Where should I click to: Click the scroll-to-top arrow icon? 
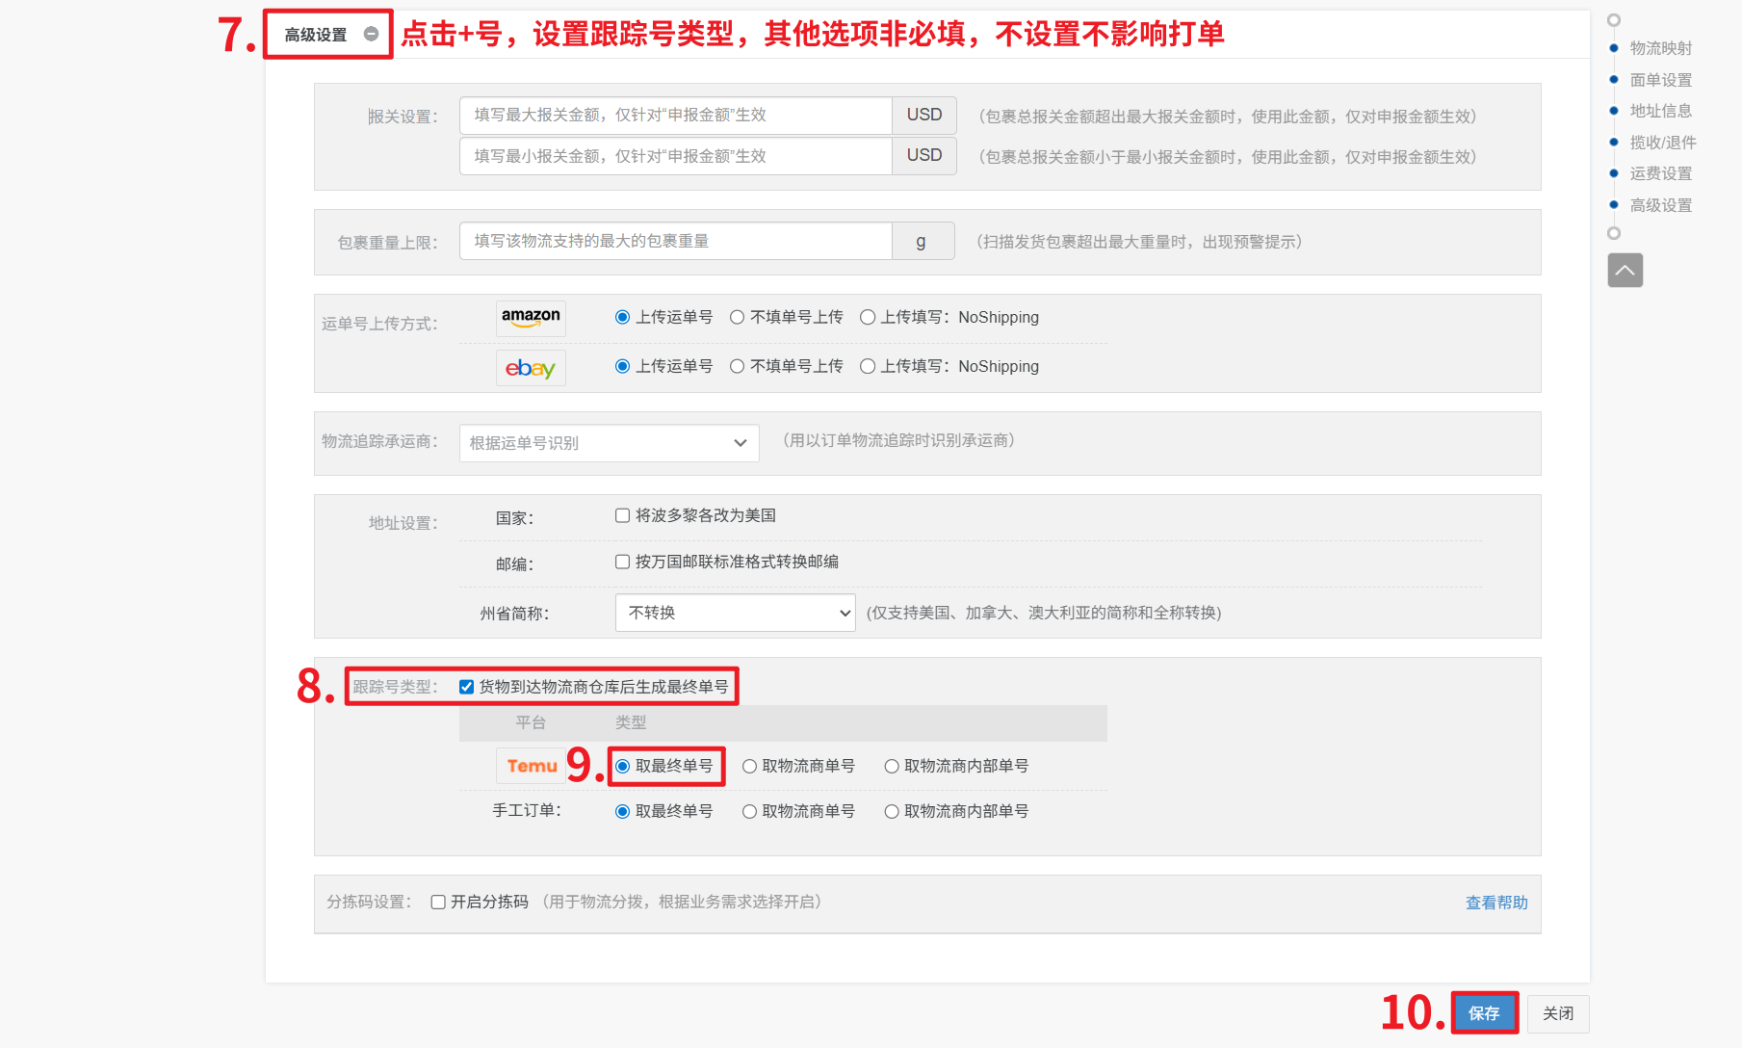pyautogui.click(x=1625, y=271)
